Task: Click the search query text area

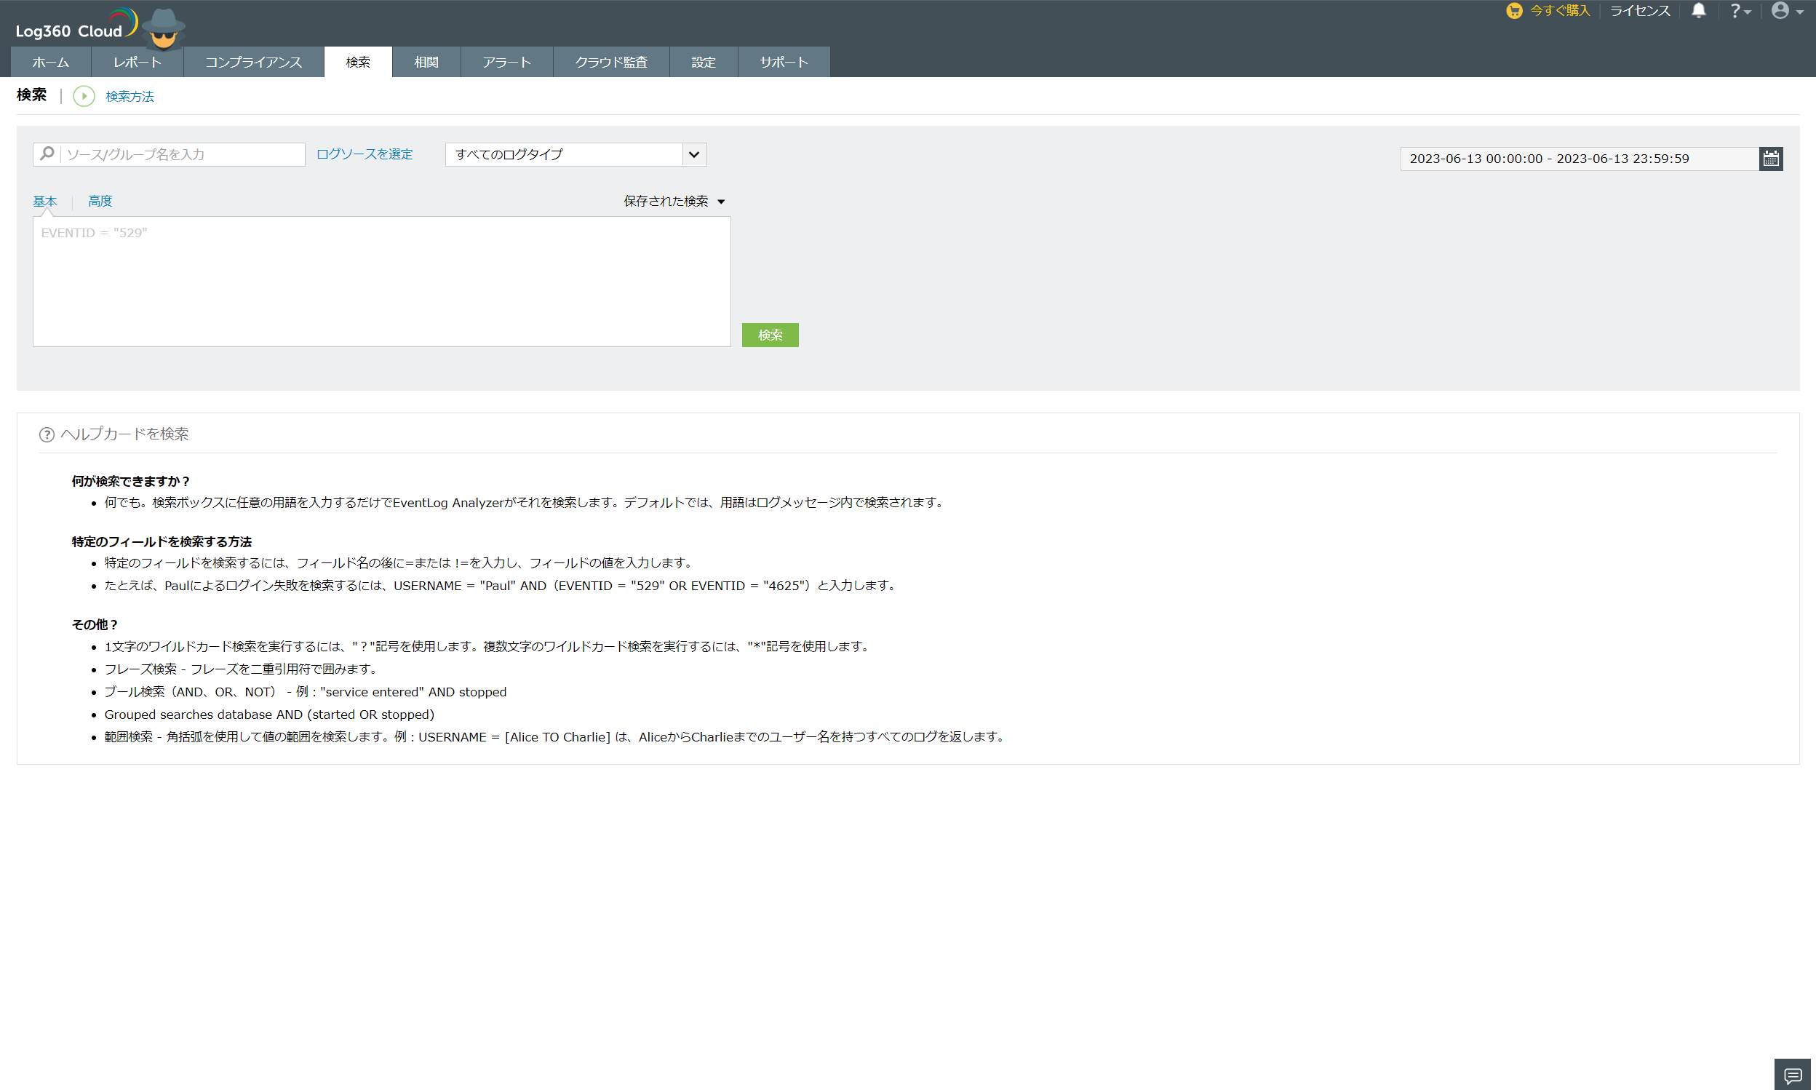Action: point(381,282)
